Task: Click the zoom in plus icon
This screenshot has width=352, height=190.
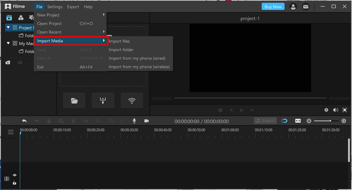Action: click(344, 121)
